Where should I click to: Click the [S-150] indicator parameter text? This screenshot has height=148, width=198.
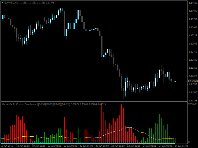pos(42,104)
